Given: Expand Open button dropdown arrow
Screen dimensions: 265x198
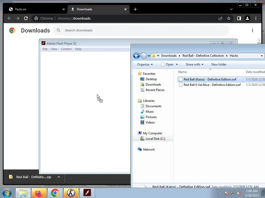Looking at the screenshot, I should [177, 64].
